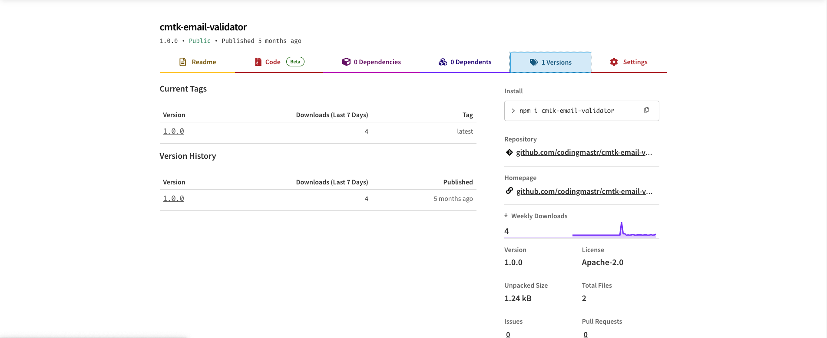Viewport: 827px width, 338px height.
Task: Open the Pull Requests count link
Action: 586,334
